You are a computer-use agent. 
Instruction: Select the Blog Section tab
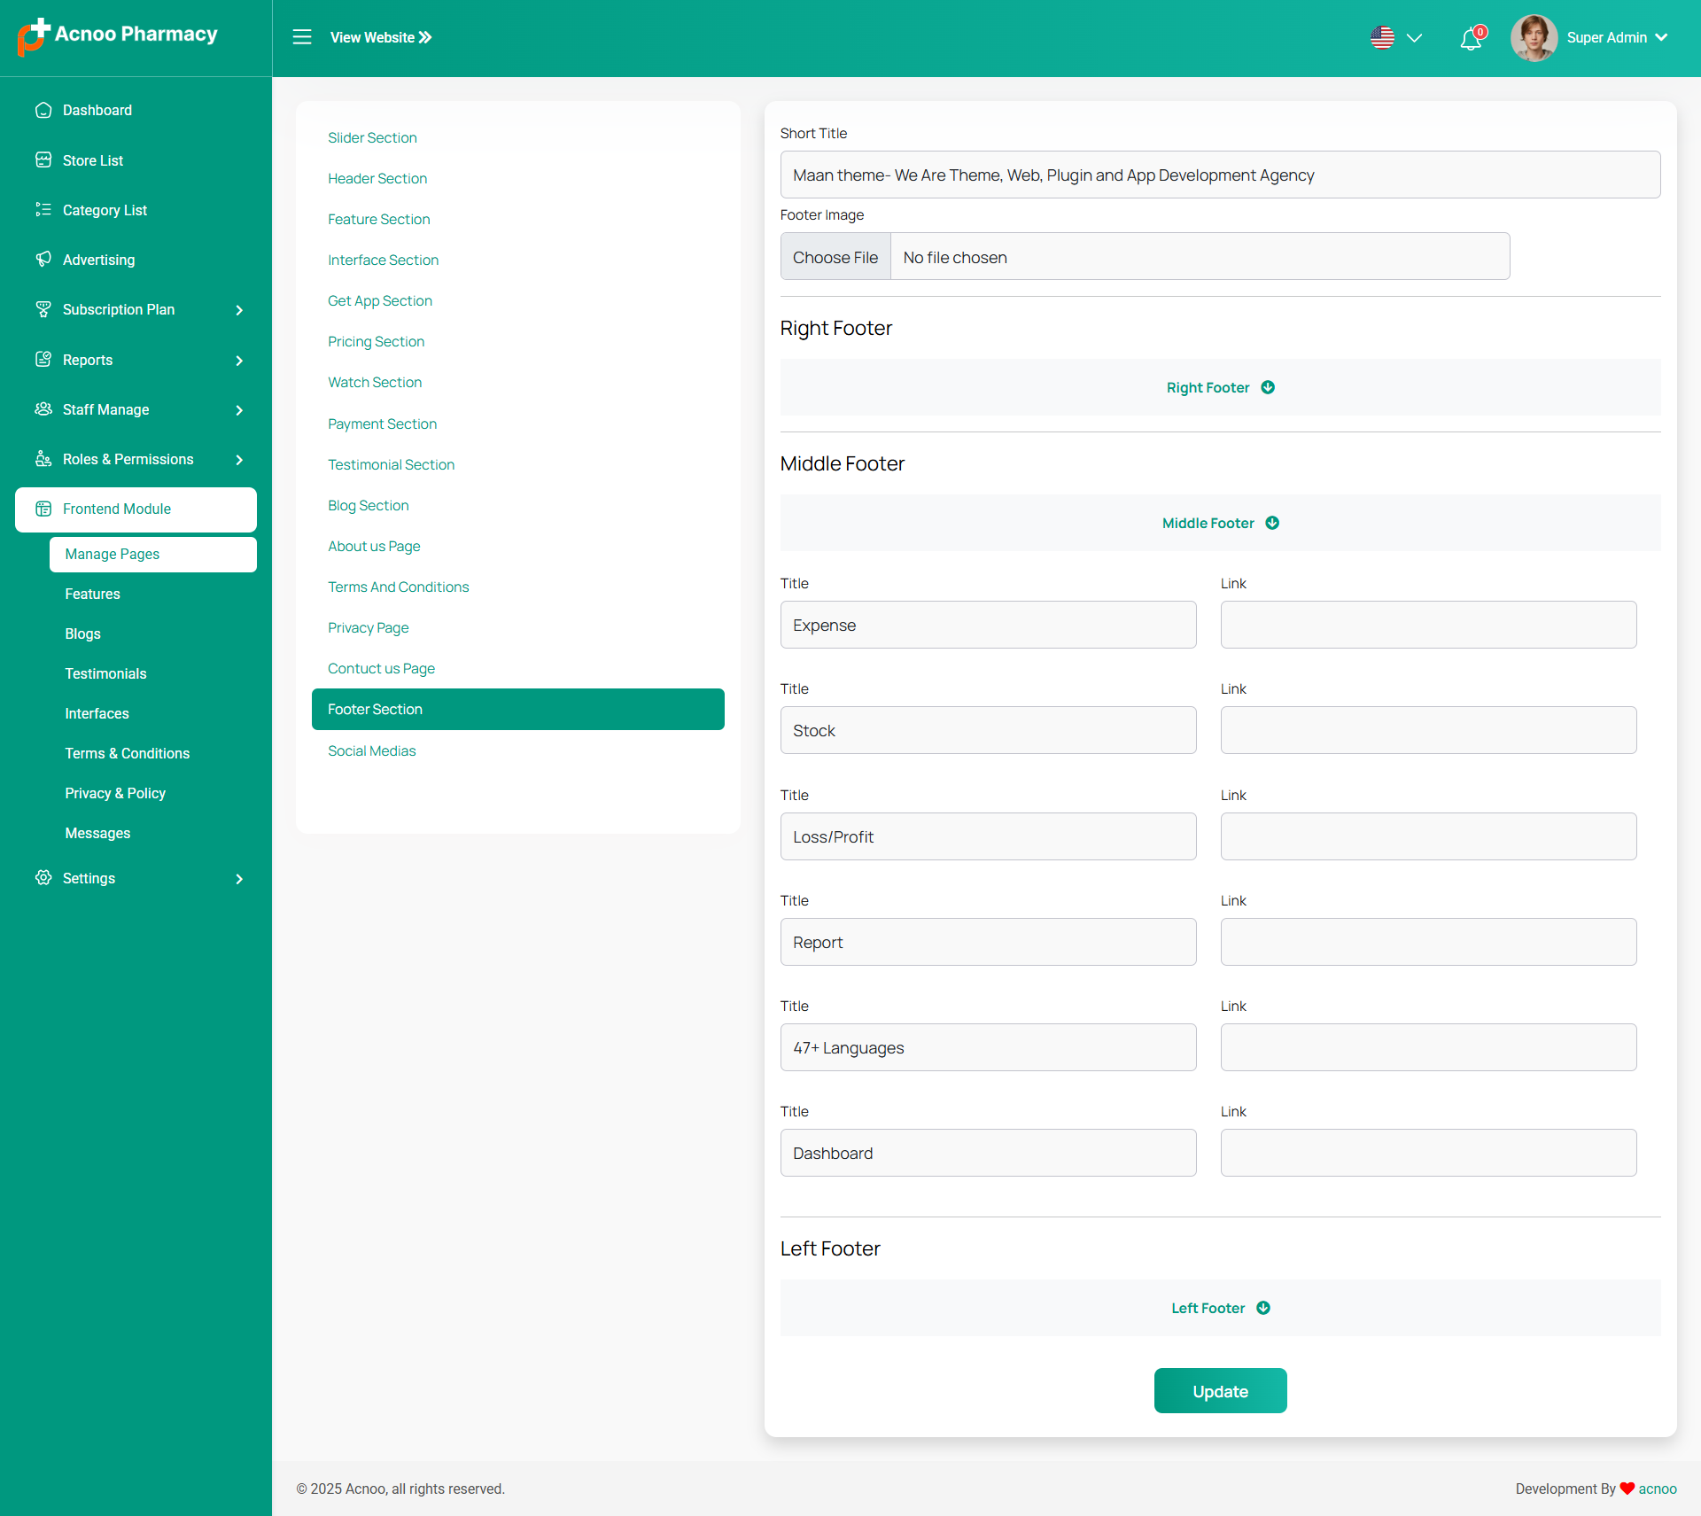pos(368,505)
